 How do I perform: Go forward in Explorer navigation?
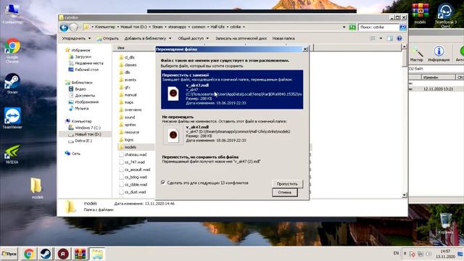tap(74, 28)
